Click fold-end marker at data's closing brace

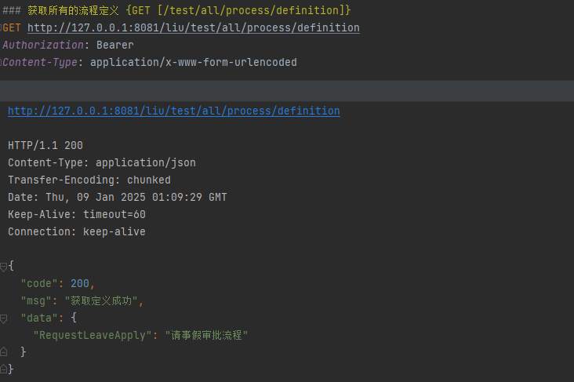click(x=3, y=352)
